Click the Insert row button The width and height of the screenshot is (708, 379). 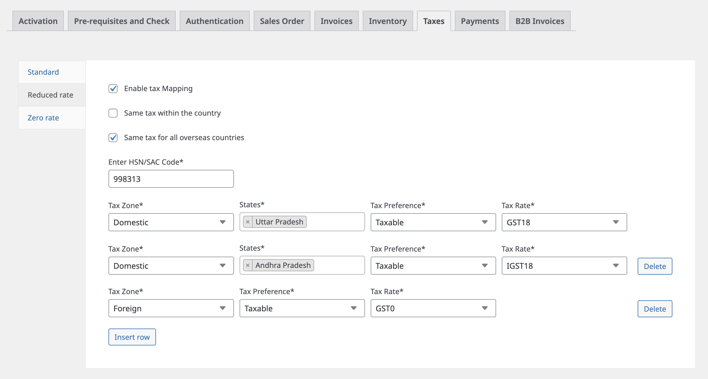[x=132, y=337]
